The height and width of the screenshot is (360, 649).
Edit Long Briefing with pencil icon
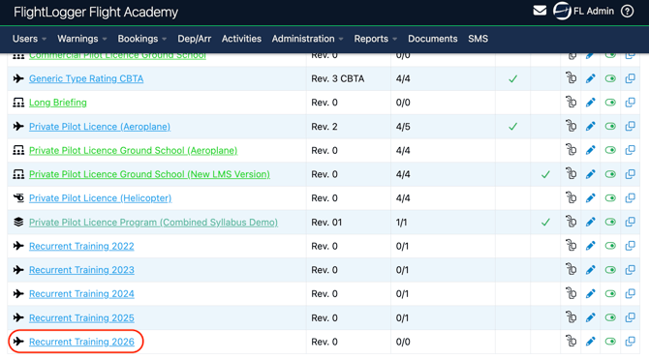[590, 102]
